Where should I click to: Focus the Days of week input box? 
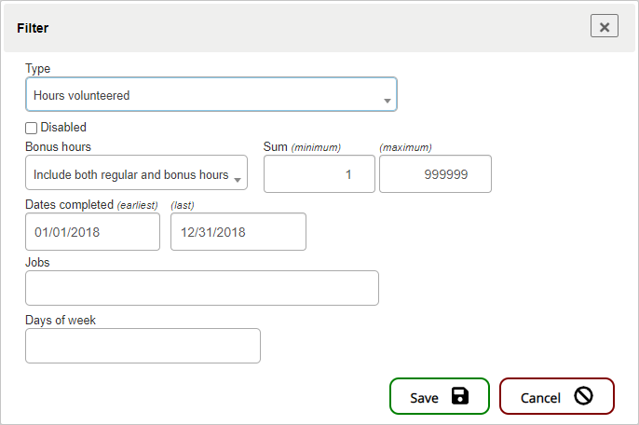[143, 346]
